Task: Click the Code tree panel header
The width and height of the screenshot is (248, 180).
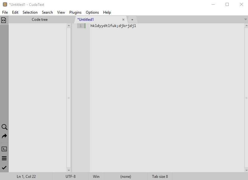Action: click(x=40, y=20)
